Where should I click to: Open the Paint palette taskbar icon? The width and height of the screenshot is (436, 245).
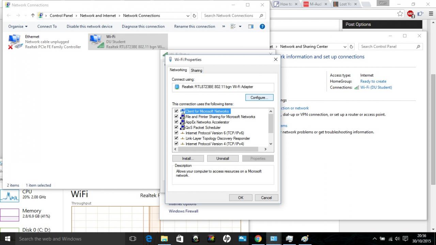coord(305,239)
